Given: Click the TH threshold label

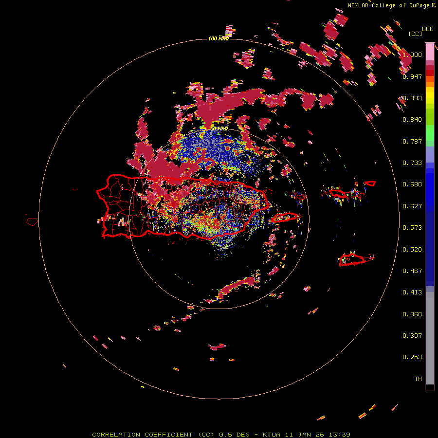Looking at the screenshot, I should tap(418, 379).
